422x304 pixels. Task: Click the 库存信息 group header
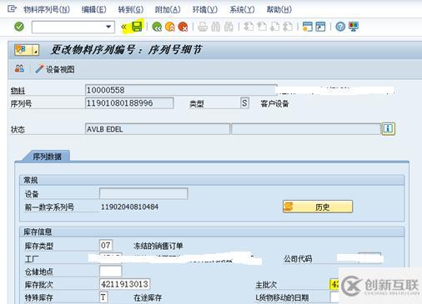(212, 232)
